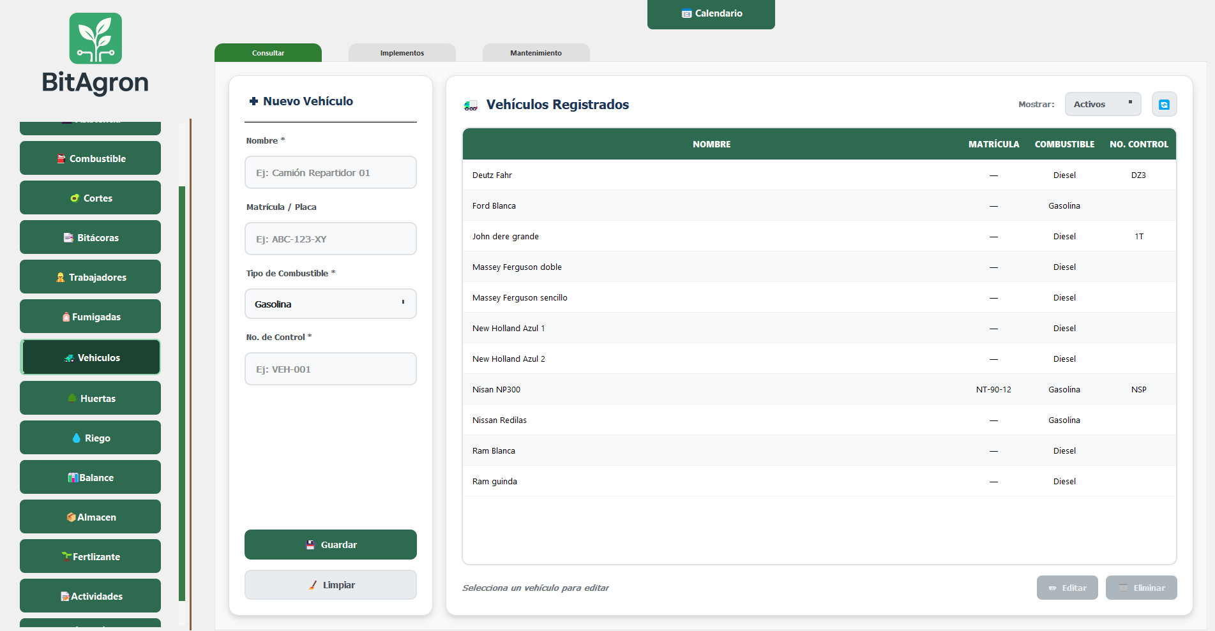Open Almacen from the sidebar
This screenshot has width=1215, height=631.
pos(90,517)
